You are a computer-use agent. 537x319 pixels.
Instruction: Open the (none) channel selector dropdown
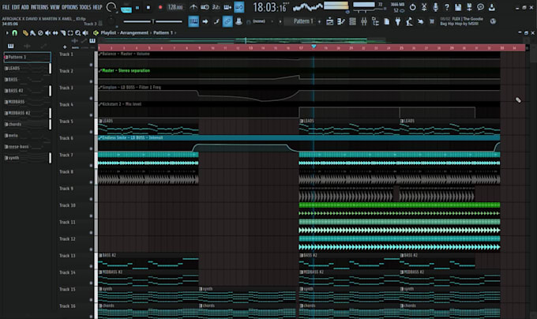pos(259,21)
